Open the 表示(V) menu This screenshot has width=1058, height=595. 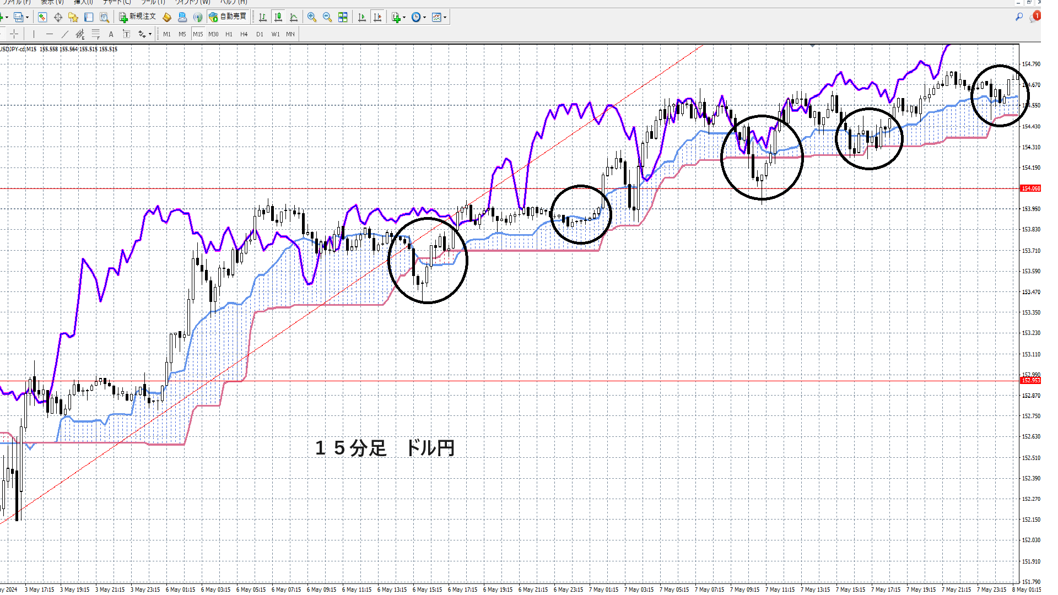[x=53, y=2]
